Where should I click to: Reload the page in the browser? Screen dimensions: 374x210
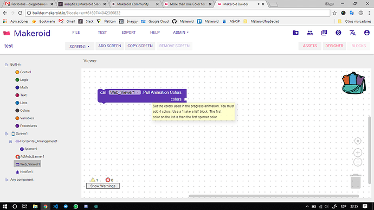click(x=20, y=13)
